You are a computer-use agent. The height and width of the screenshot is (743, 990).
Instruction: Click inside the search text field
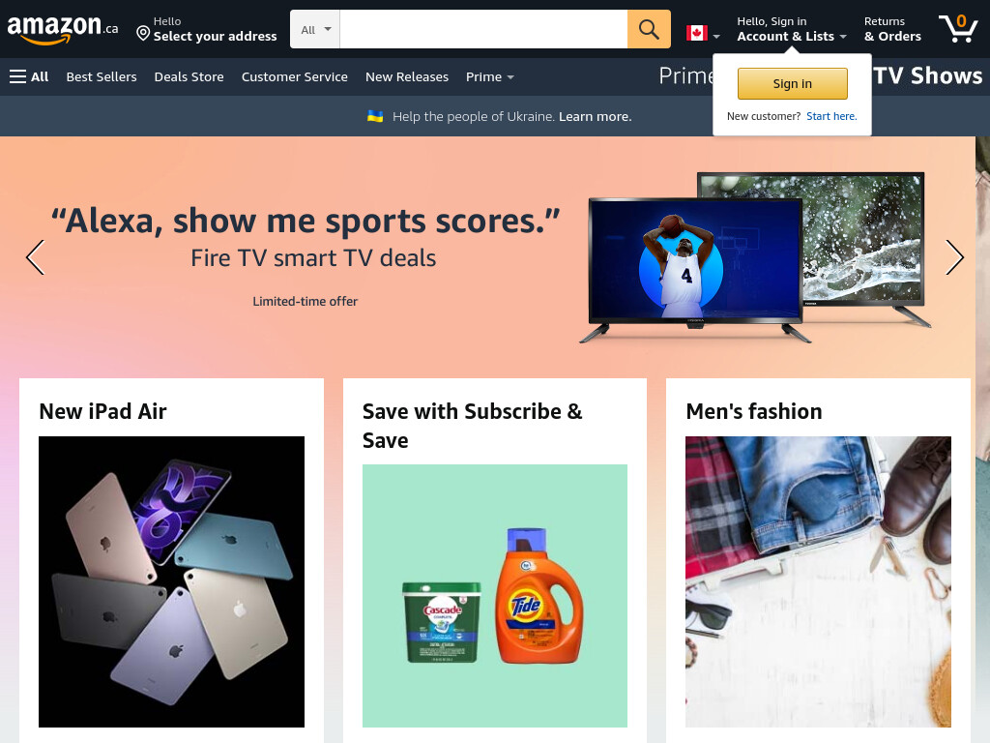483,29
